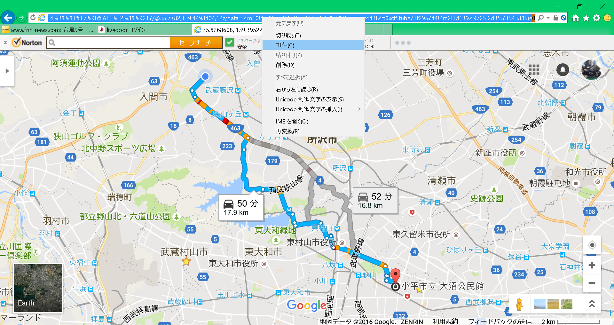The image size is (614, 325).
Task: Click the yellow star near 武蔵村山市
Action: (186, 262)
